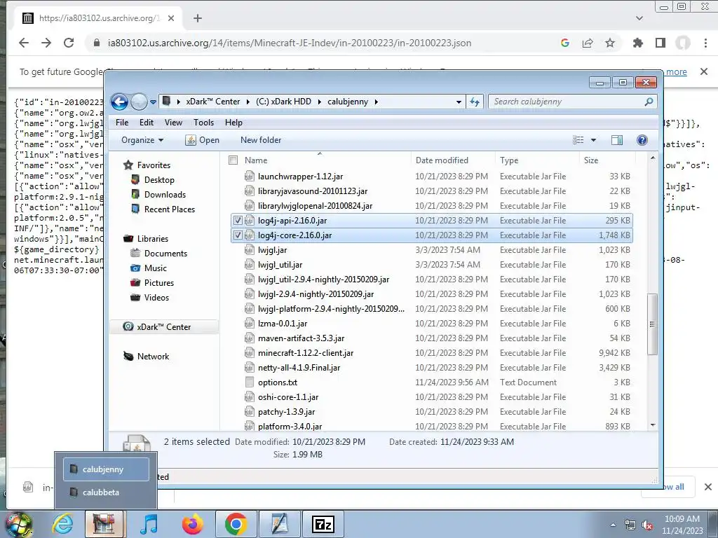Open the Tools menu
This screenshot has height=538, width=718.
(204, 123)
